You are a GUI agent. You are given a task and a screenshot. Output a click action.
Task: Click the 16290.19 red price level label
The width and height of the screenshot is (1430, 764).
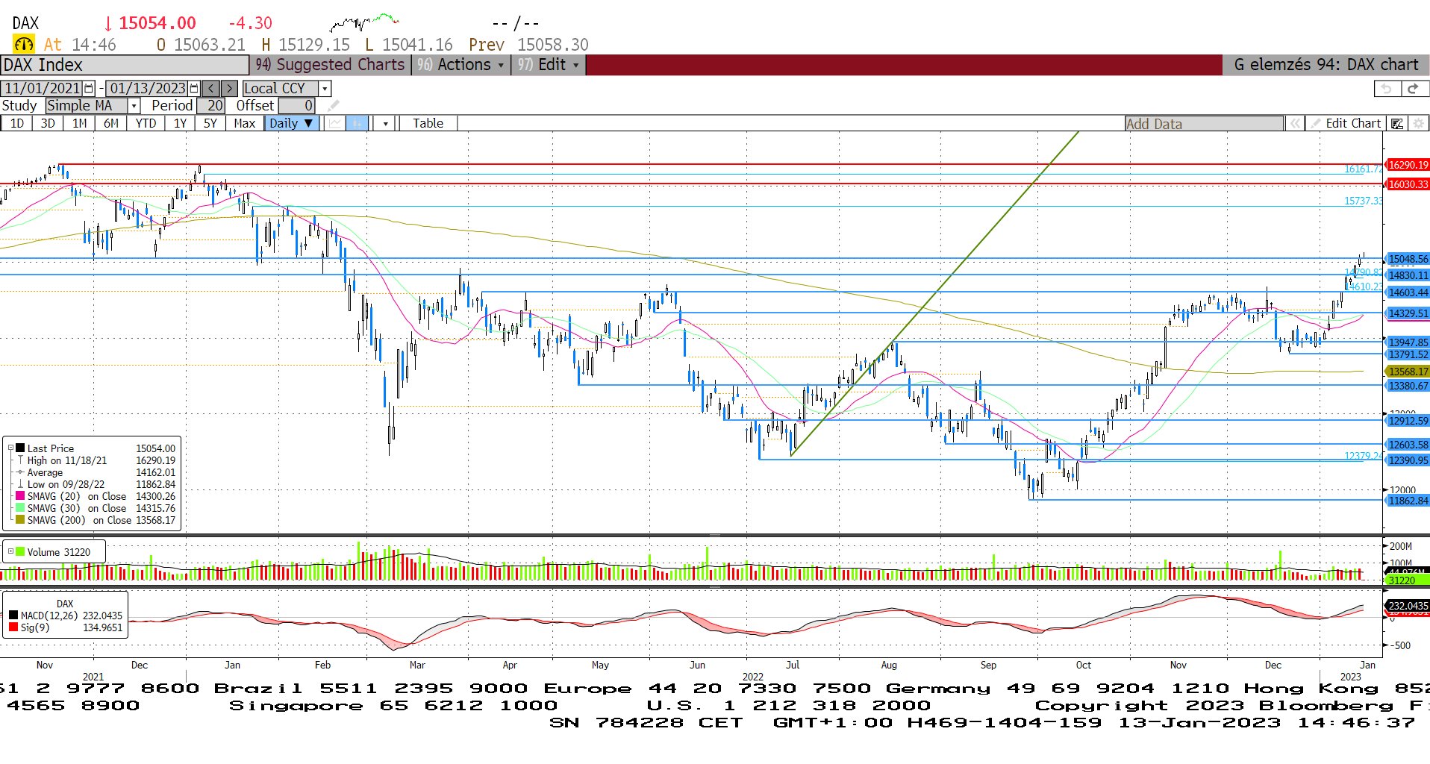[x=1408, y=165]
